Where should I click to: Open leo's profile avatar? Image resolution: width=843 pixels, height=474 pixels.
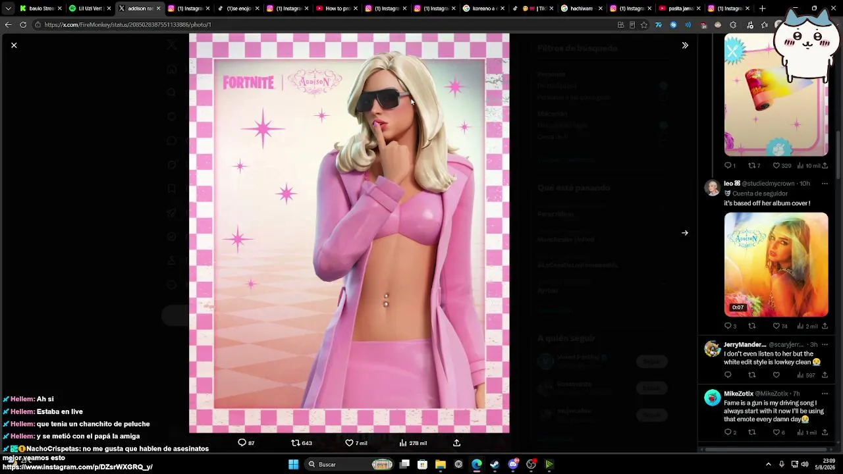click(713, 188)
